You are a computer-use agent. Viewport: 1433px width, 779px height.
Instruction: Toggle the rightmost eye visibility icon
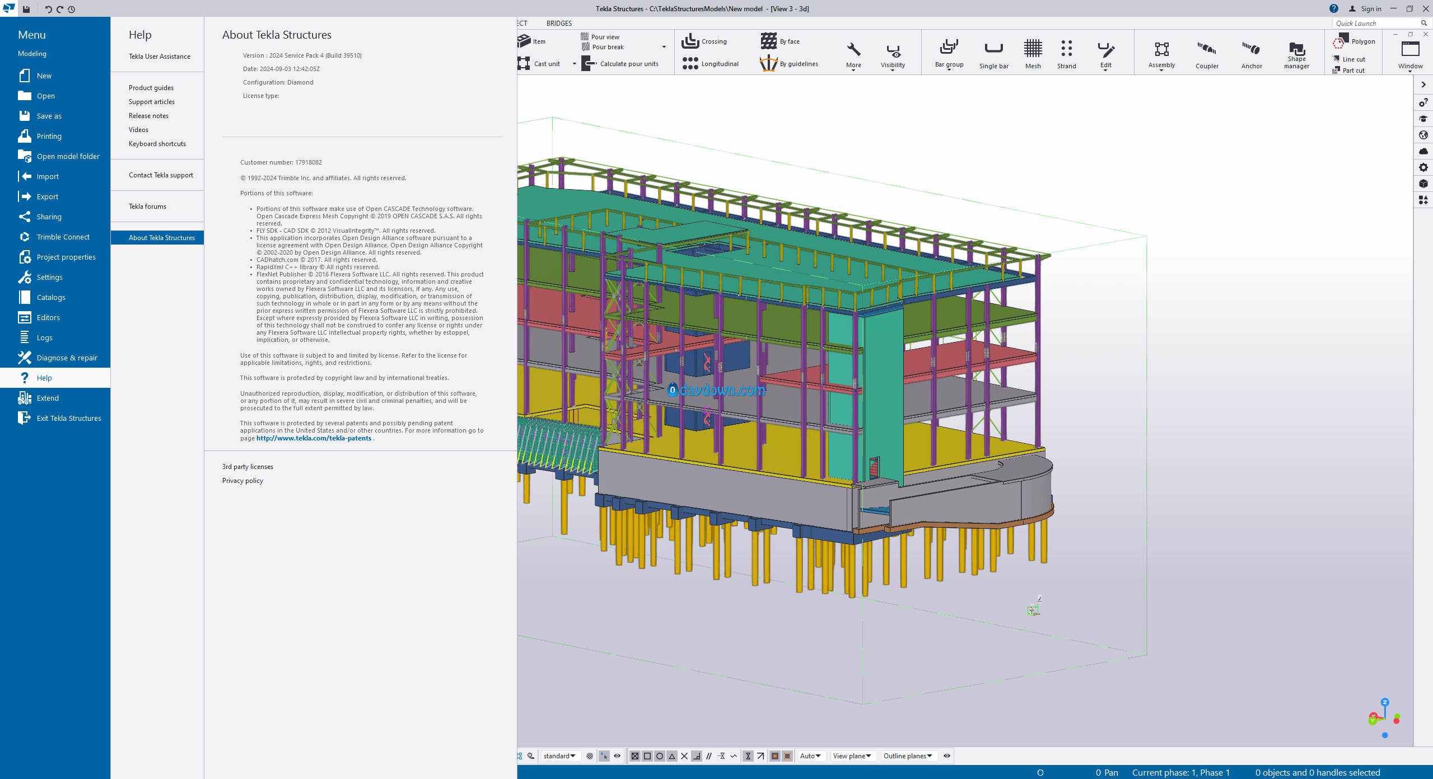[x=947, y=756]
